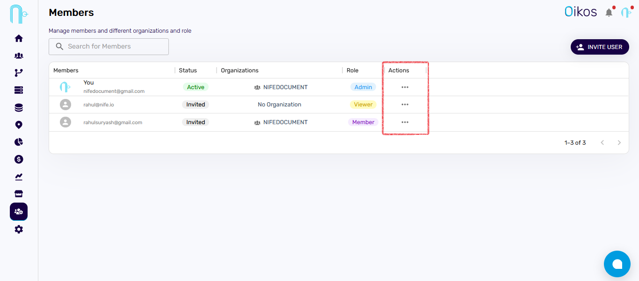Open the profile avatar at top right
639x281 pixels.
pos(626,13)
